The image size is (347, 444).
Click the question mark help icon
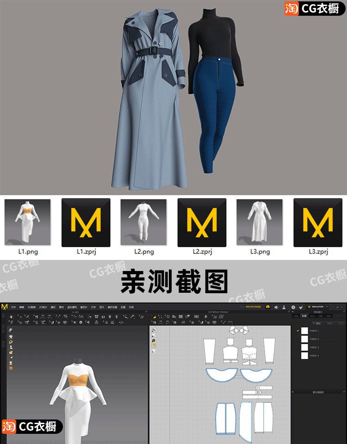coord(293,307)
